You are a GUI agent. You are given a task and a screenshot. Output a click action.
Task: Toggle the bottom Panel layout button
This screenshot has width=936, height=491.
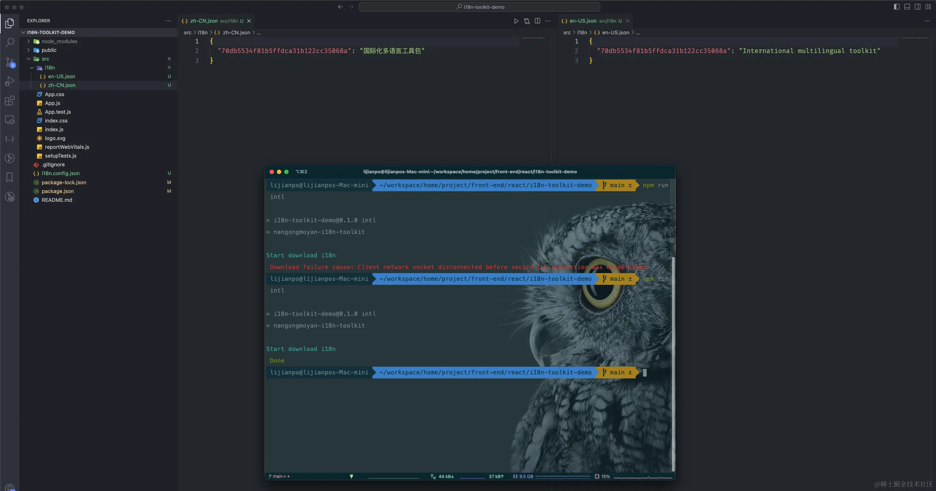(x=907, y=7)
